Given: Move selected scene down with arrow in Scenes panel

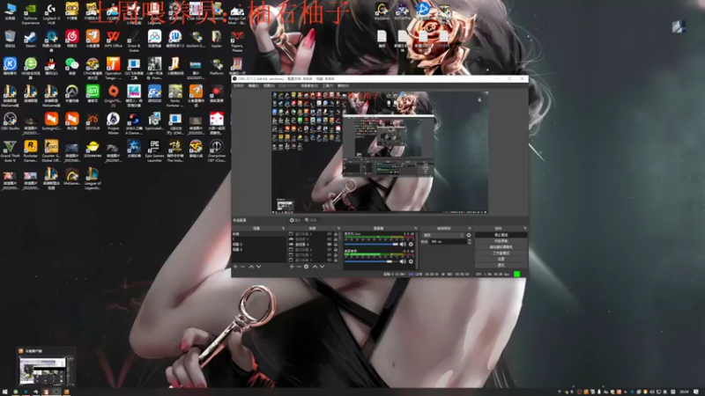Looking at the screenshot, I should click(258, 267).
